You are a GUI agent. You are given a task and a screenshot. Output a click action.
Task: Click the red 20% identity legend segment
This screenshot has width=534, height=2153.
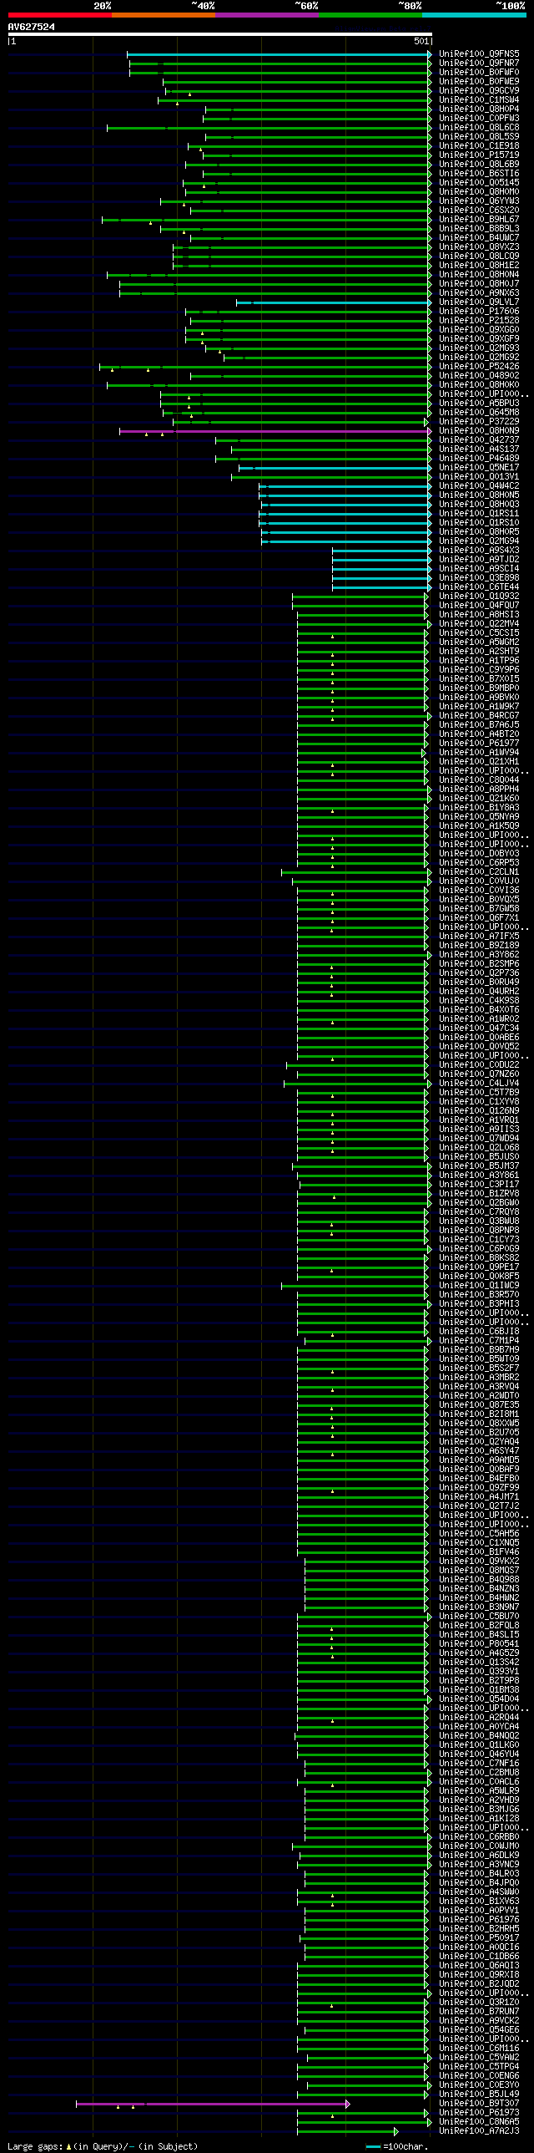59,15
